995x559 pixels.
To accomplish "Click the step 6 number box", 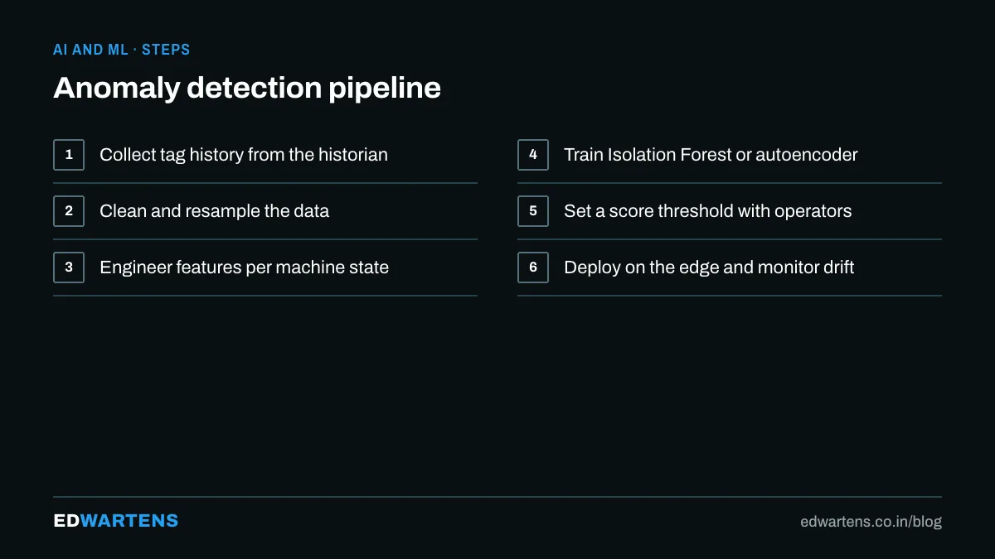I will [x=533, y=267].
